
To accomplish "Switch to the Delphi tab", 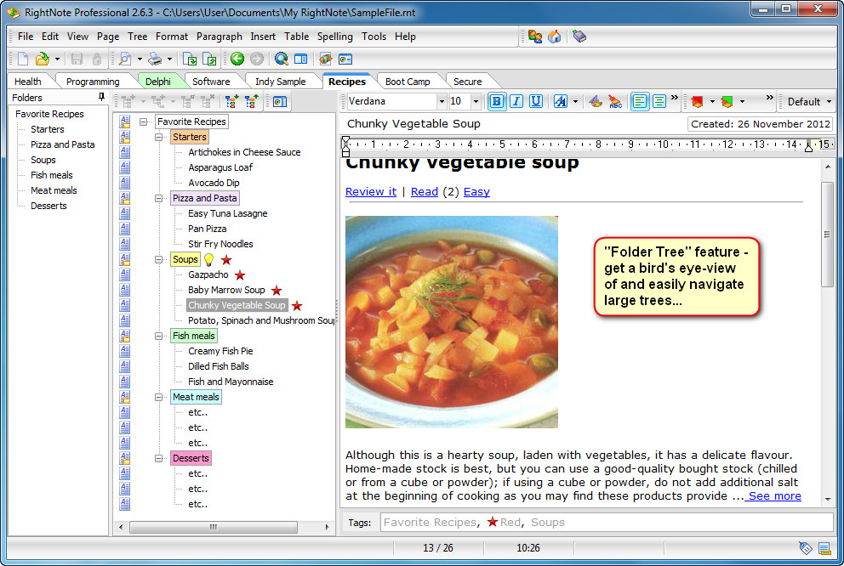I will (157, 82).
